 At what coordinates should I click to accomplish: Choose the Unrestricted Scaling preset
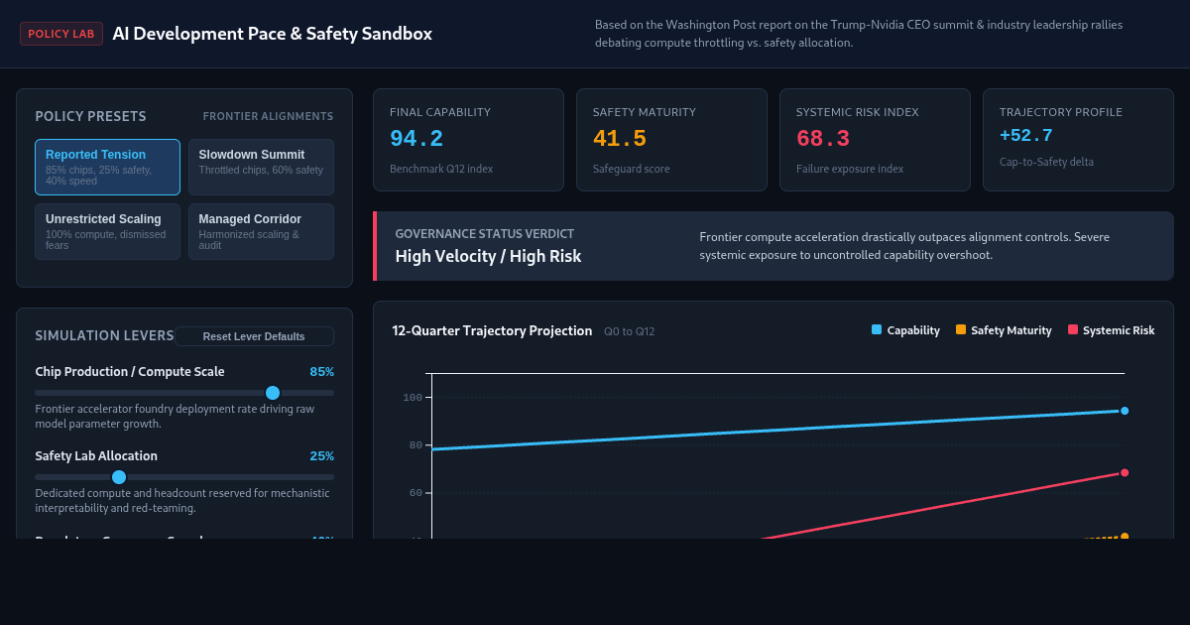[x=107, y=231]
